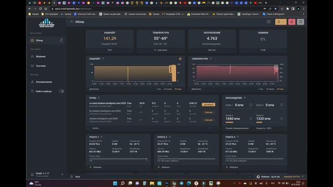Reload the page in browser
This screenshot has height=187, width=333.
tap(40, 9)
